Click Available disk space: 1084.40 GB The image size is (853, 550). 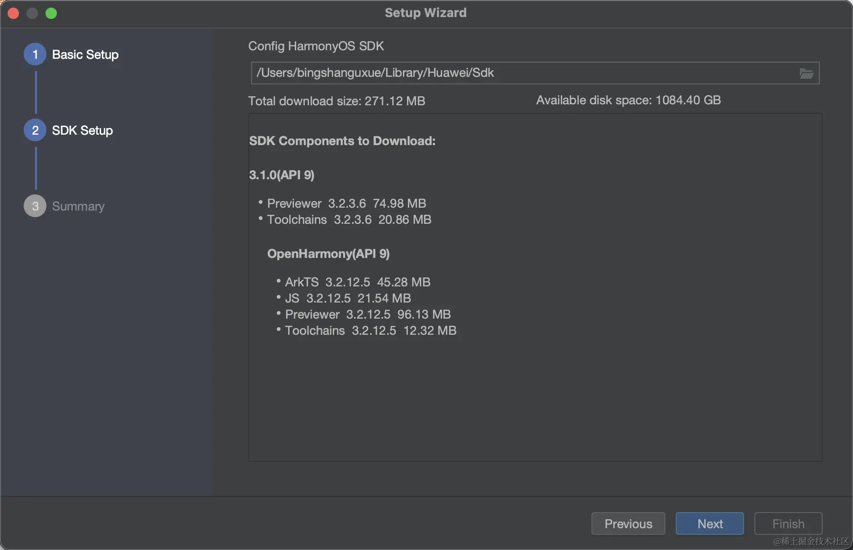coord(628,100)
